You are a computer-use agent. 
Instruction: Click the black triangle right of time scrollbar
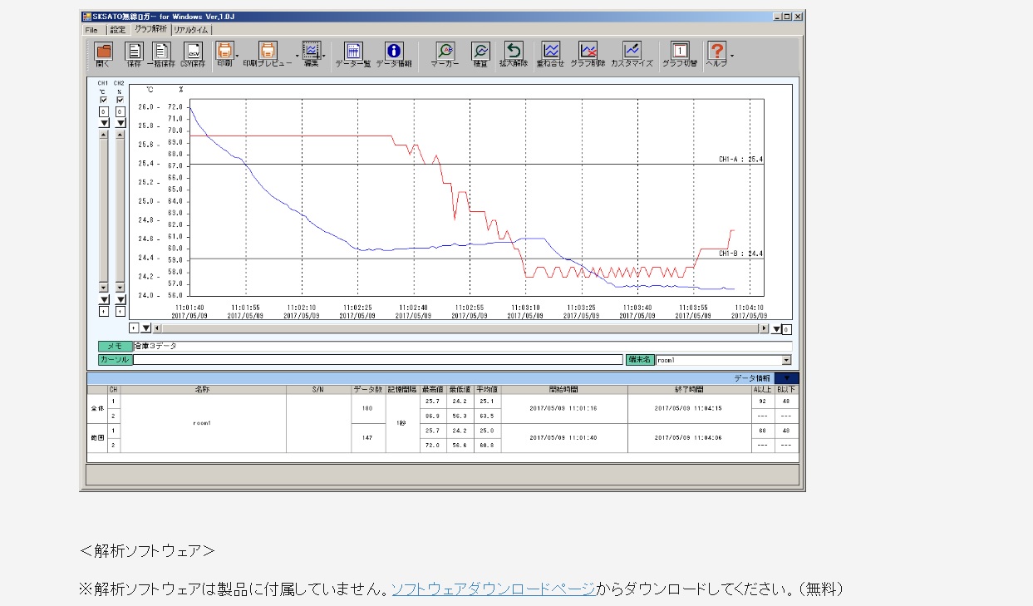click(x=778, y=328)
